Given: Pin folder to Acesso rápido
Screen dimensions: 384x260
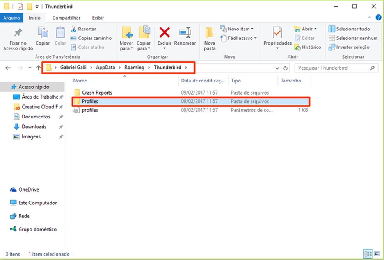Looking at the screenshot, I should 18,39.
